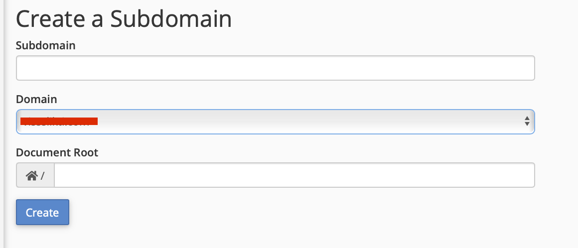This screenshot has height=248, width=578.
Task: Click the gray home-directory prefix box
Action: [35, 175]
